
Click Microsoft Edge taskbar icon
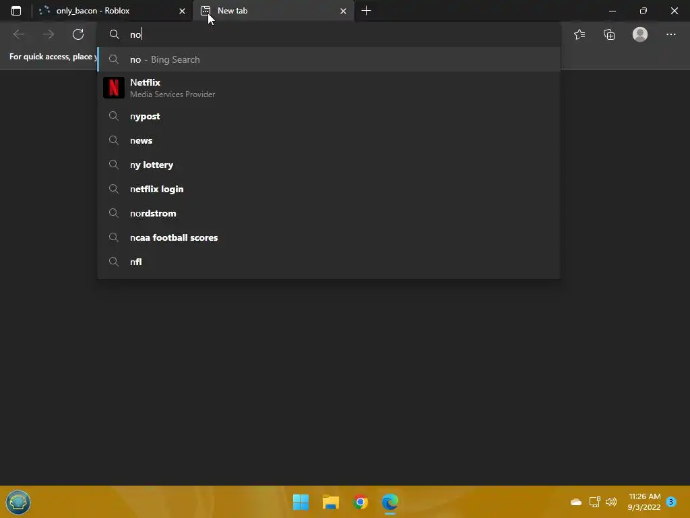[390, 502]
